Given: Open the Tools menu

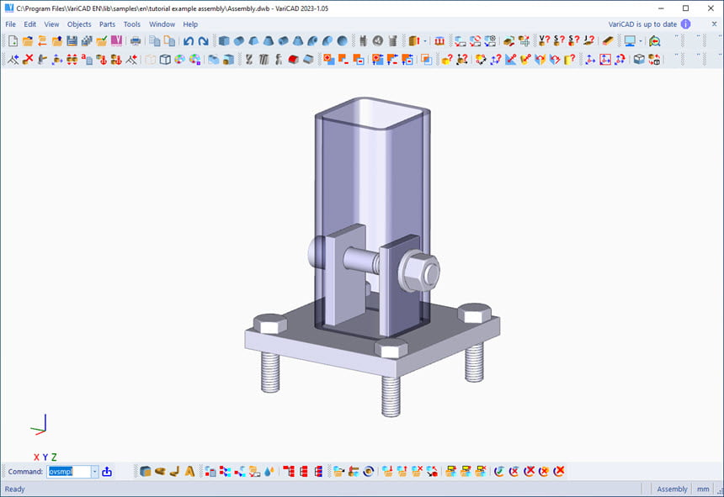Looking at the screenshot, I should coord(132,24).
